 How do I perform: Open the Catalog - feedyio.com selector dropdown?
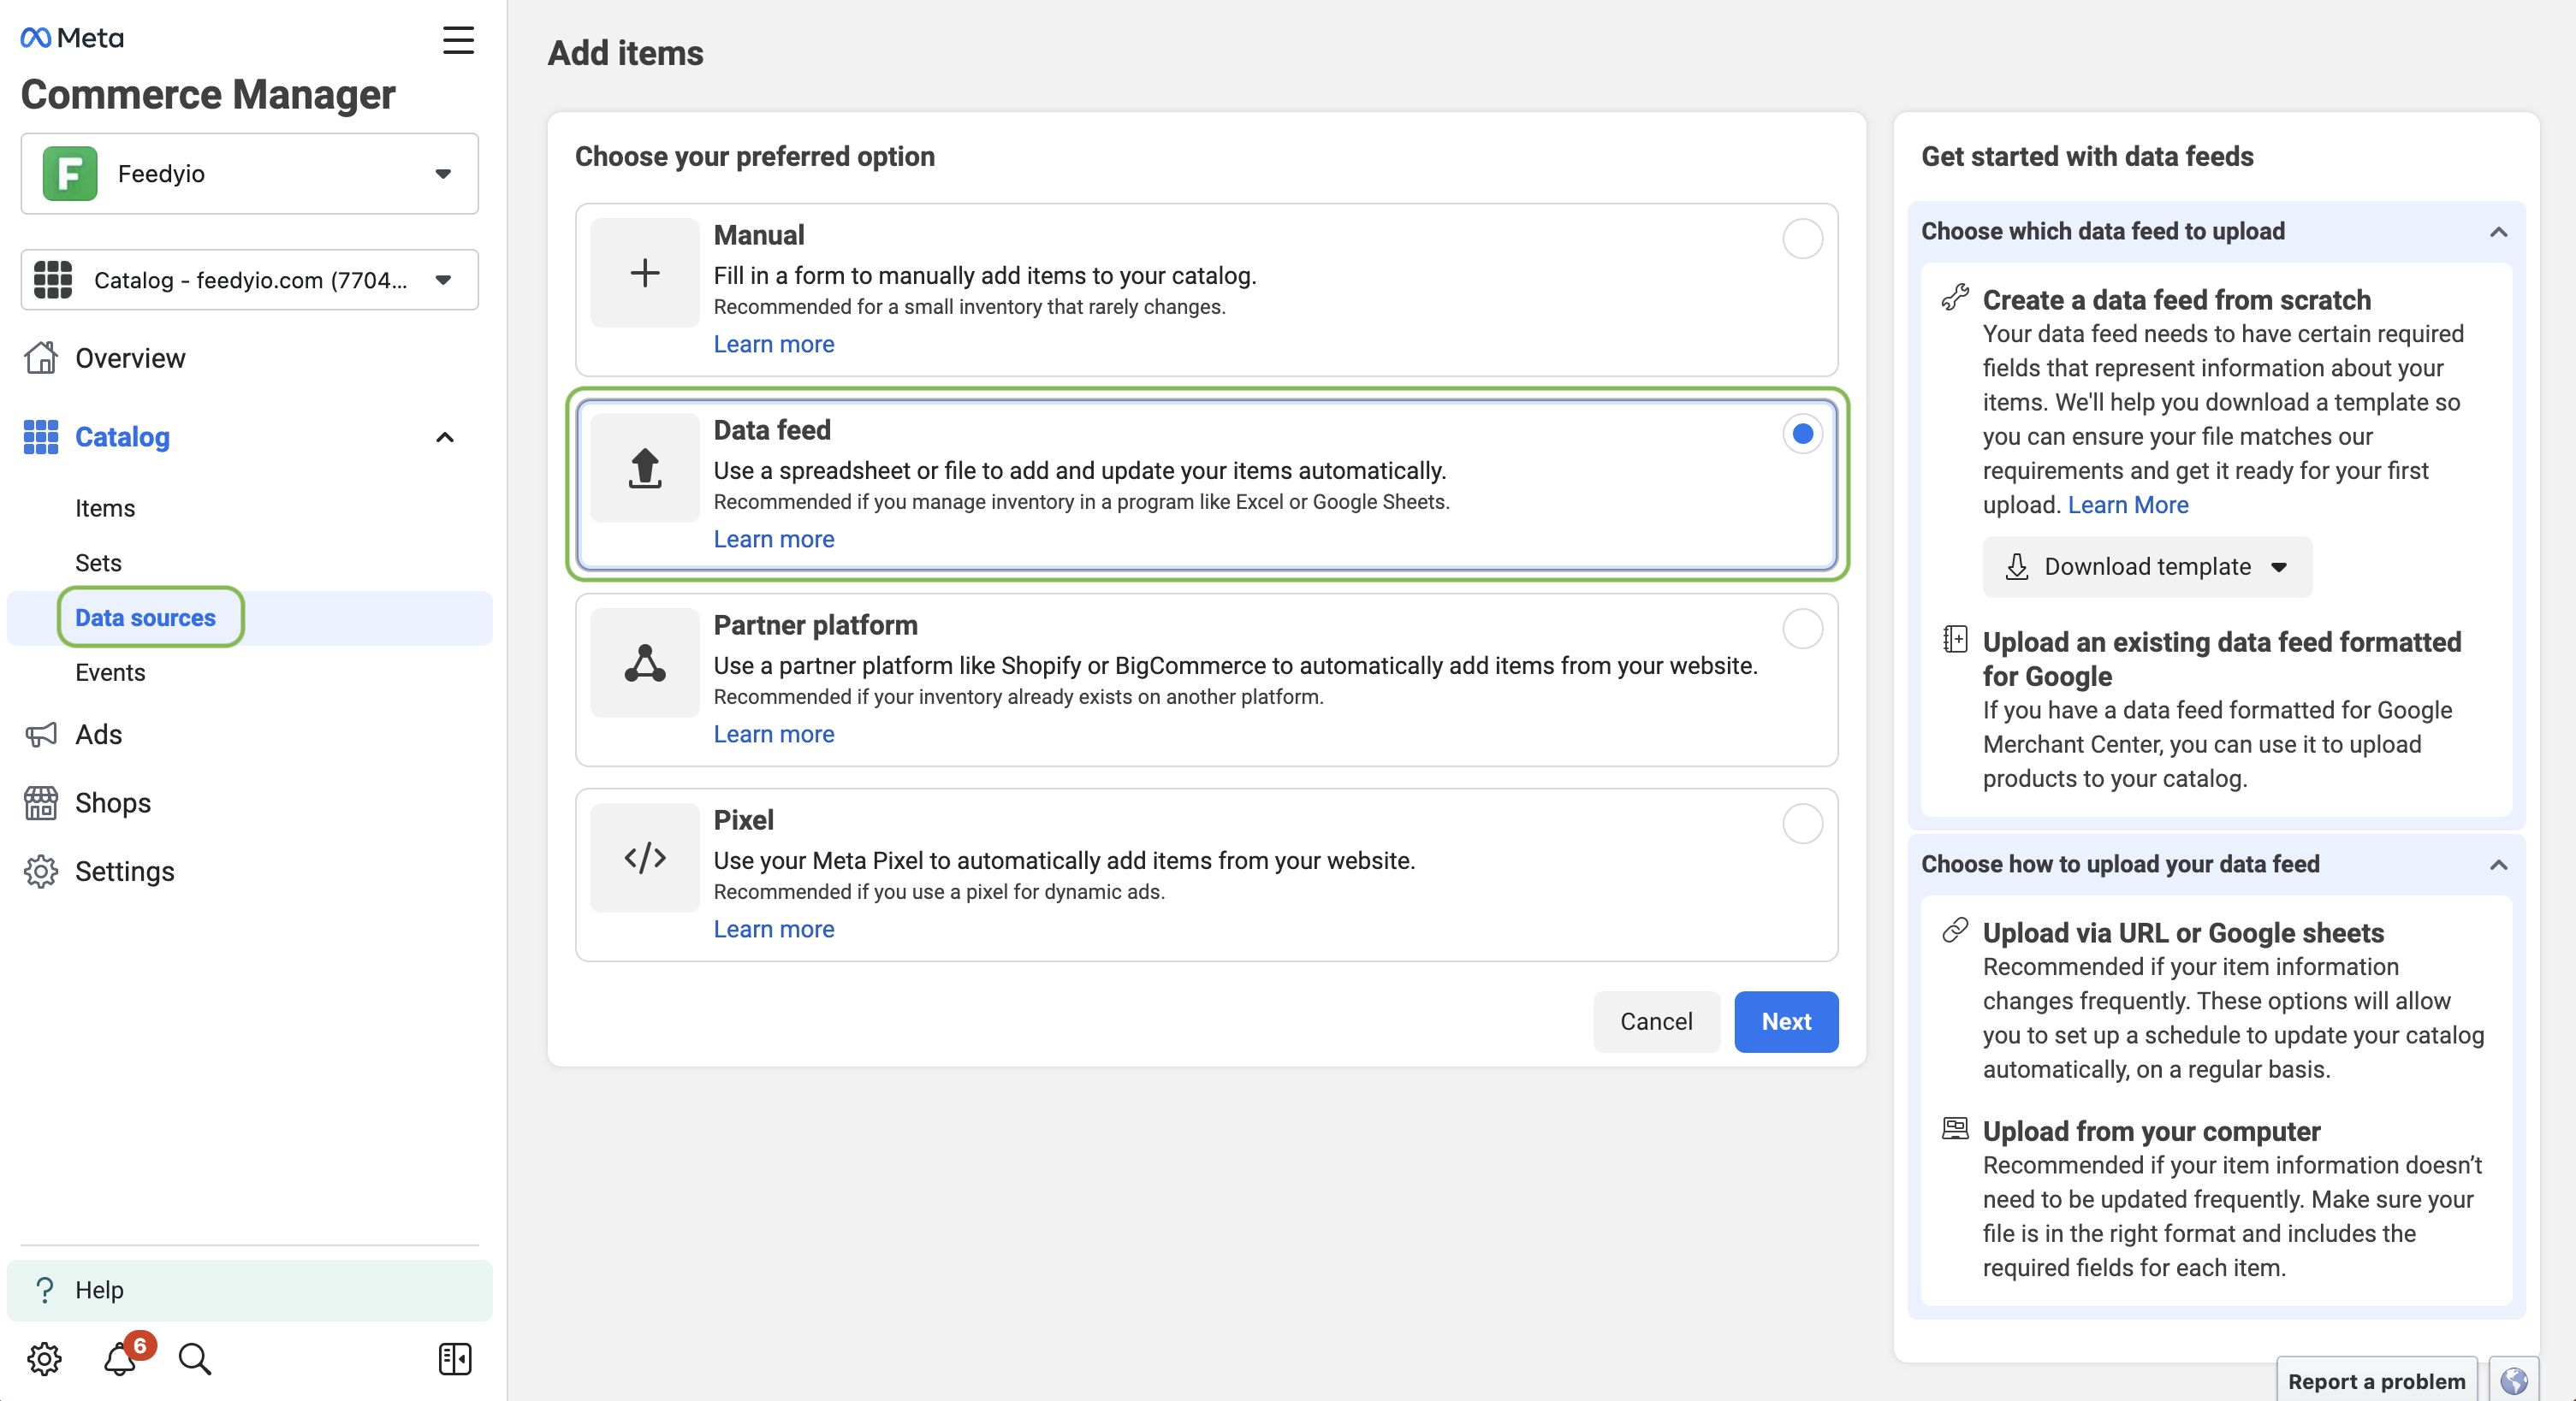pyautogui.click(x=250, y=280)
